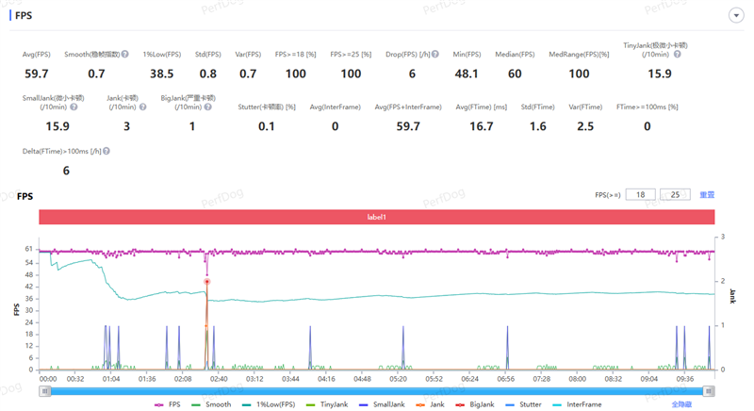Click the FPS threshold field showing 18
The width and height of the screenshot is (754, 411).
pos(640,194)
